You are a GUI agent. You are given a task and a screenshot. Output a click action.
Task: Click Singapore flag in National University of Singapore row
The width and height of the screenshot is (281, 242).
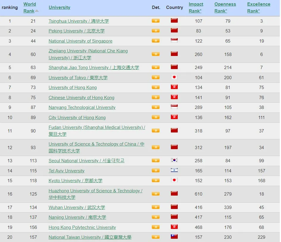174,40
